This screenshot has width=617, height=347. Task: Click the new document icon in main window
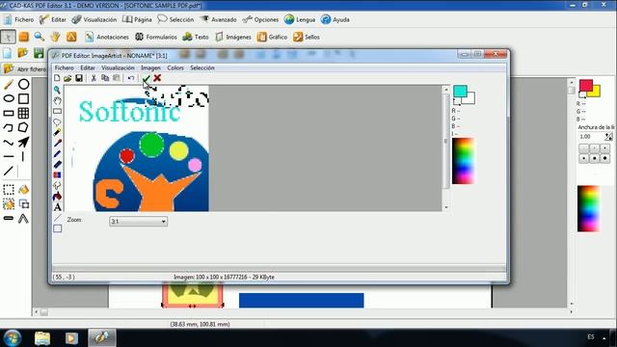tap(7, 53)
